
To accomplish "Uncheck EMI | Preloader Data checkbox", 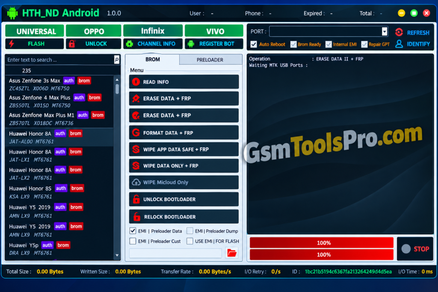I will point(133,231).
